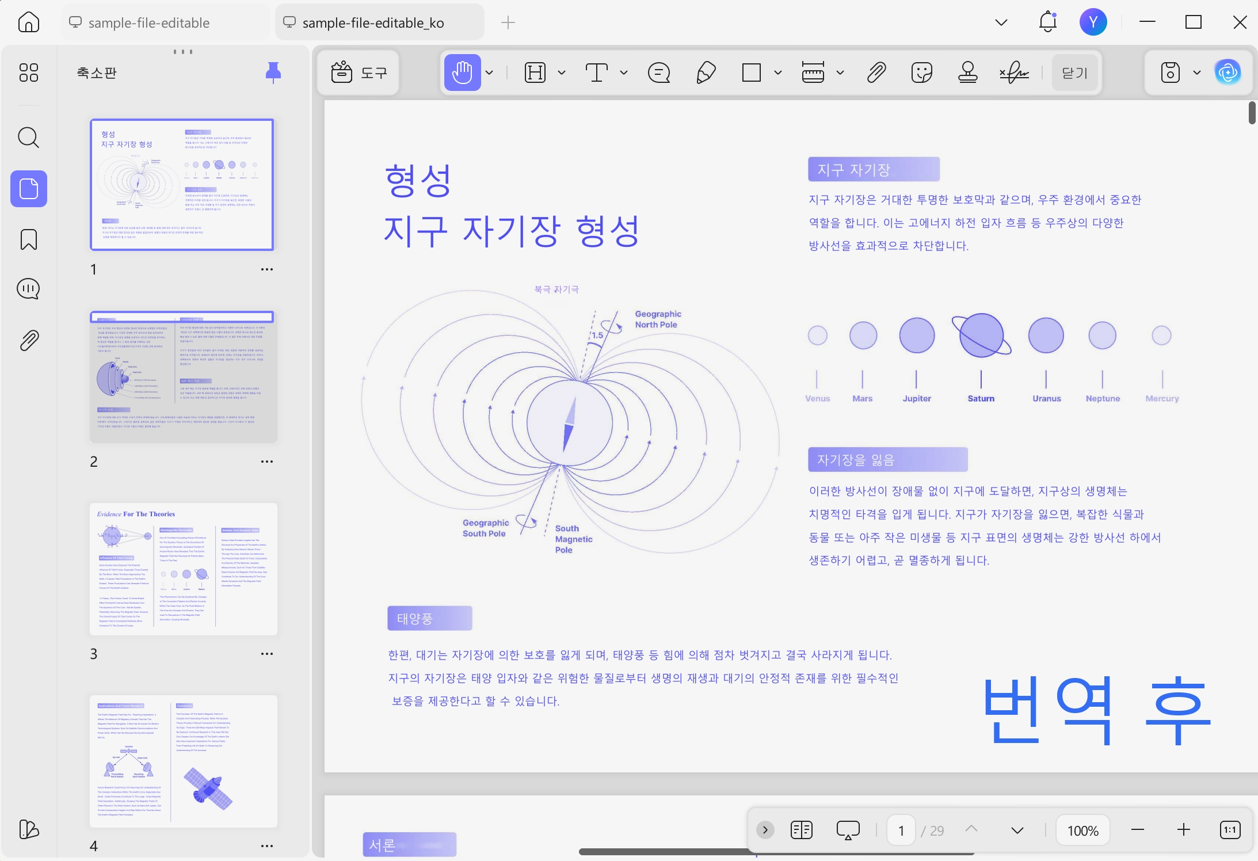The image size is (1258, 861).
Task: Expand the Text tool options arrow
Action: click(x=624, y=73)
